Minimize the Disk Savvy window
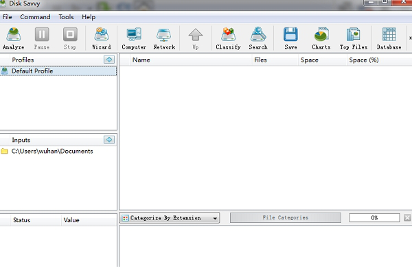The image size is (412, 277). tap(371, 2)
